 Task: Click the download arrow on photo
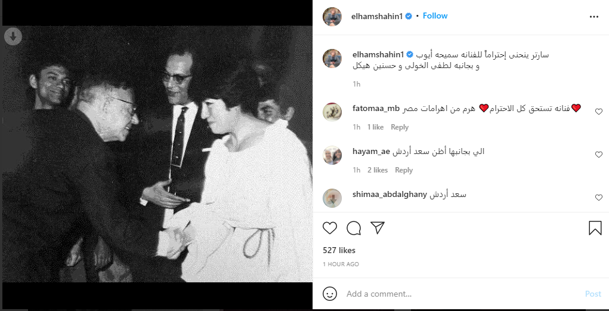[13, 37]
